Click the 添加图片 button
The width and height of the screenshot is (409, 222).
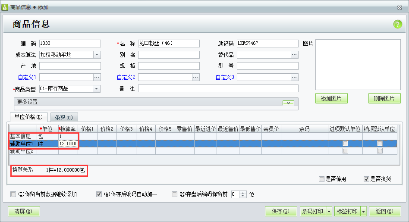[331, 98]
